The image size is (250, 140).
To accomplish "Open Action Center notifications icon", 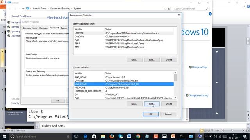I will (245, 136).
